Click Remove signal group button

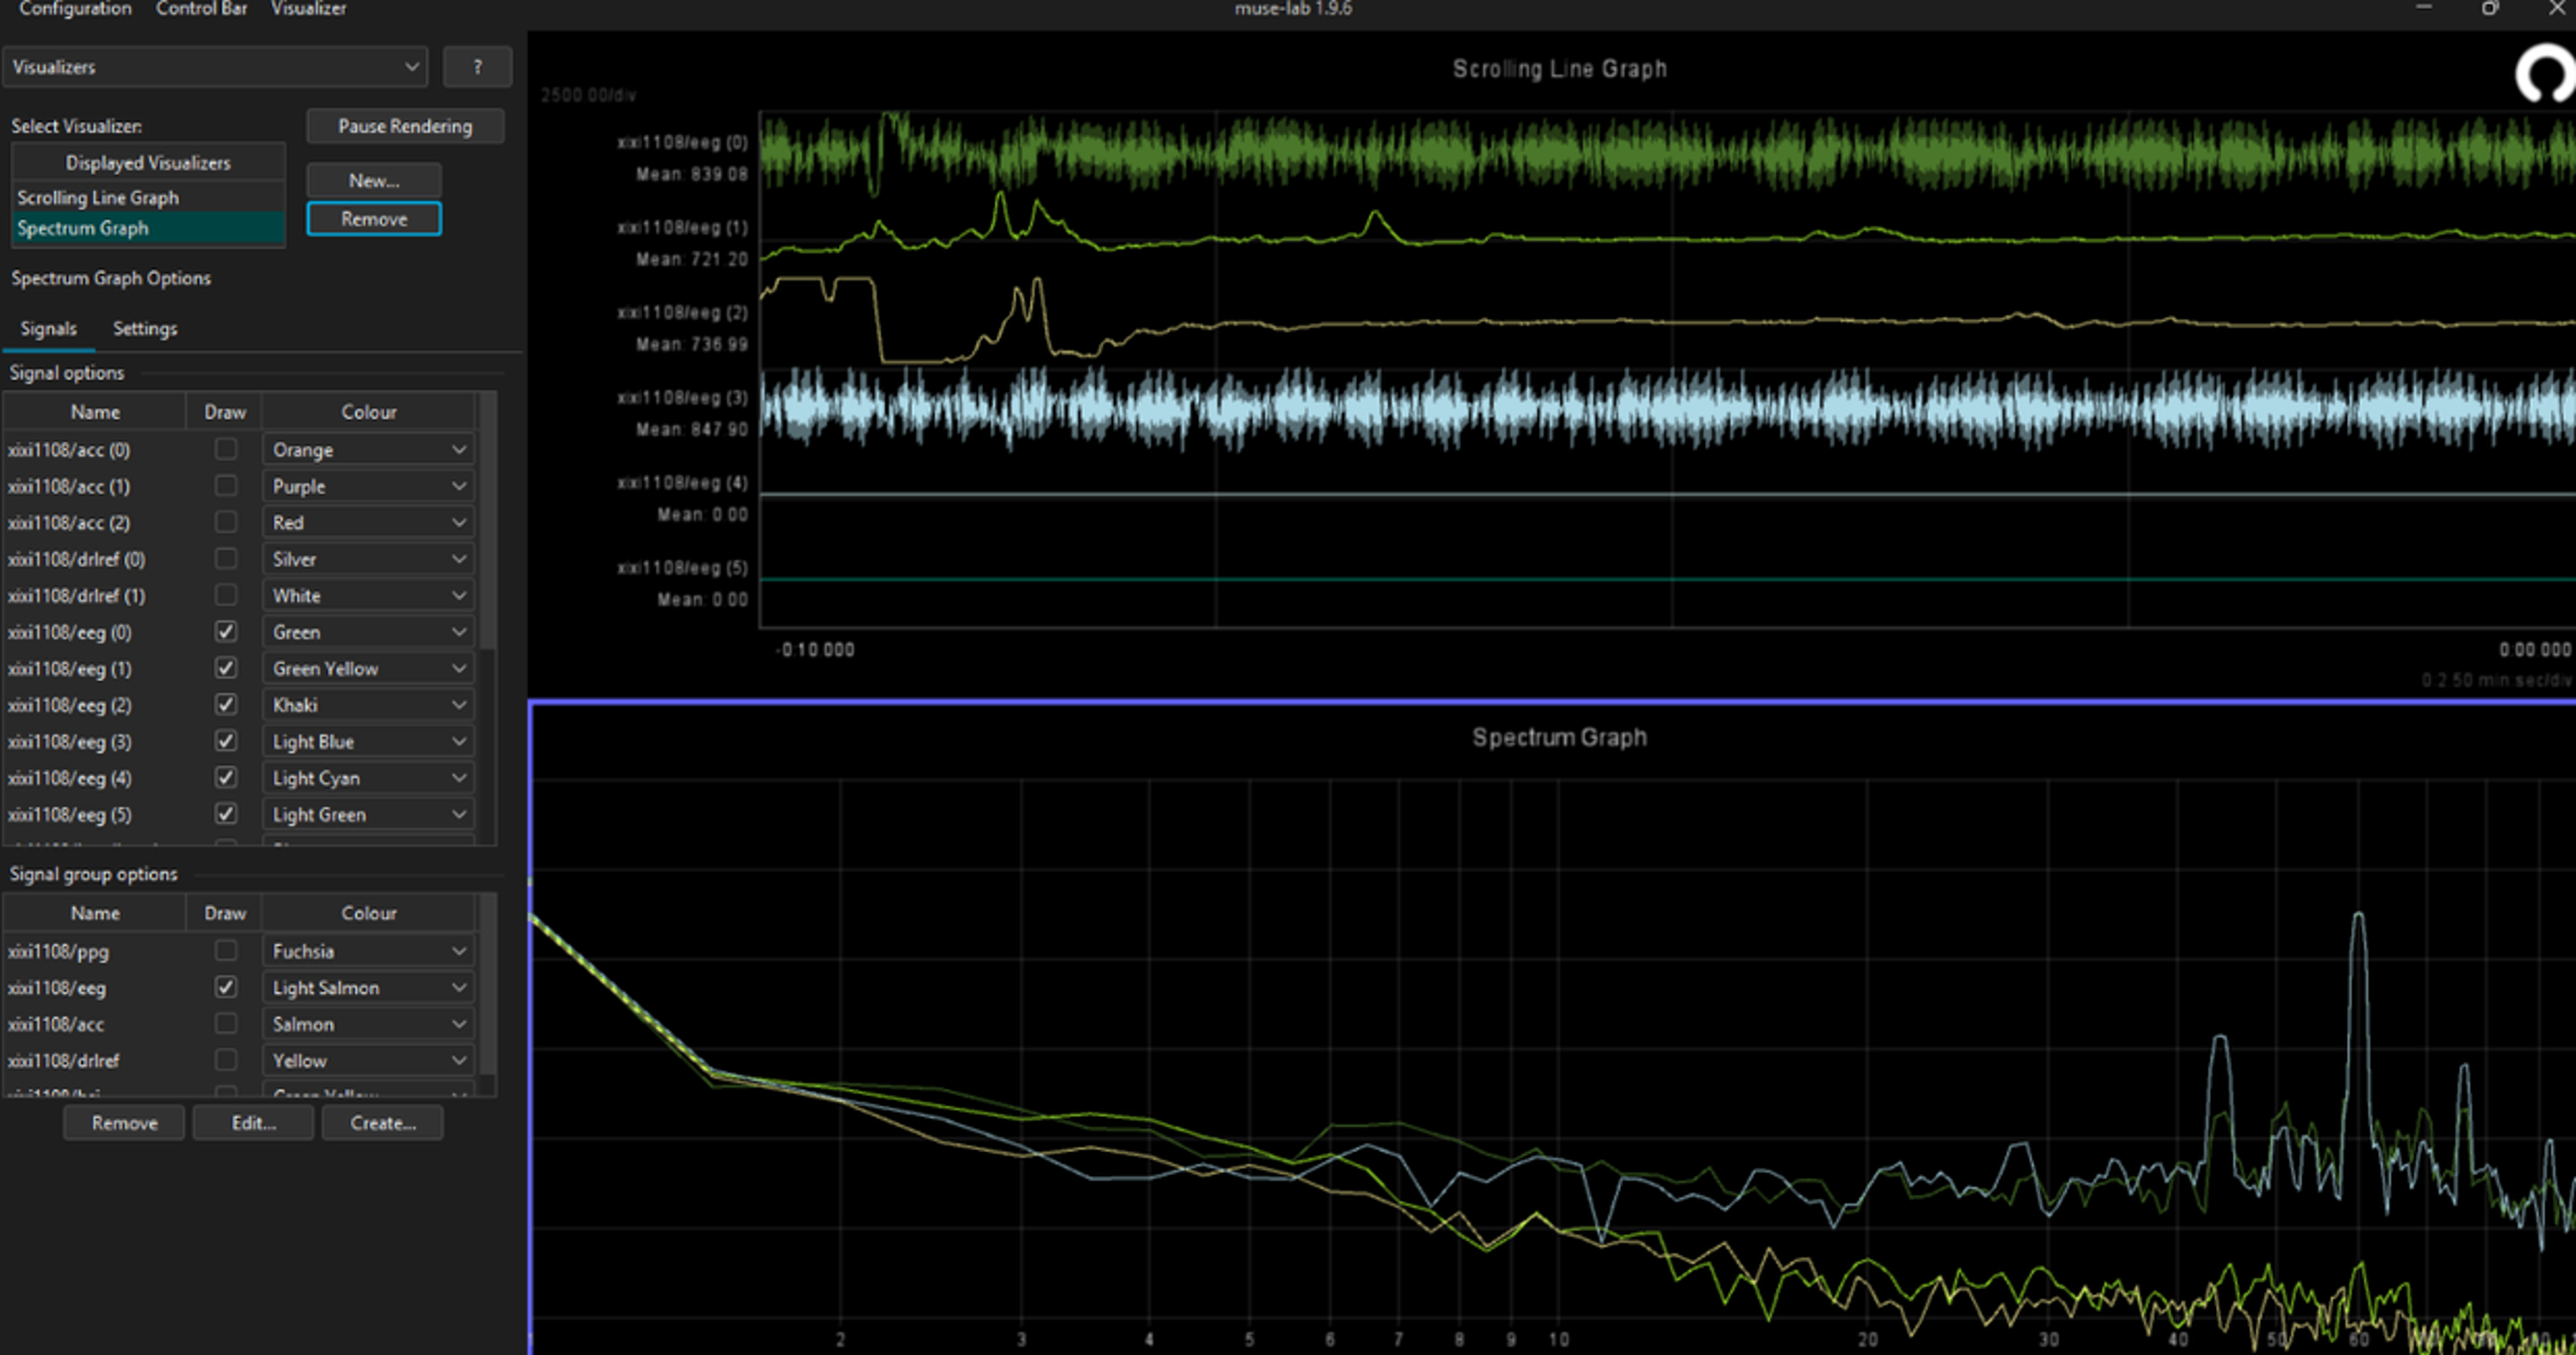[x=124, y=1123]
